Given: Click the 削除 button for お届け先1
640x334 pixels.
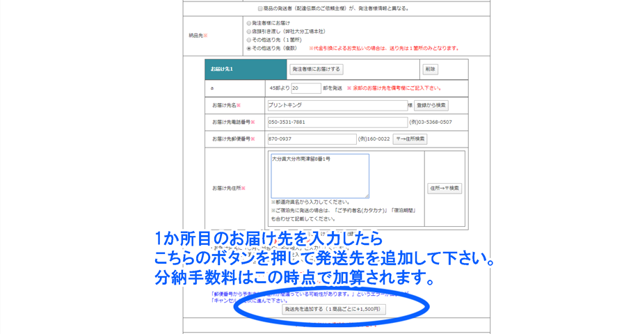Looking at the screenshot, I should [x=430, y=70].
